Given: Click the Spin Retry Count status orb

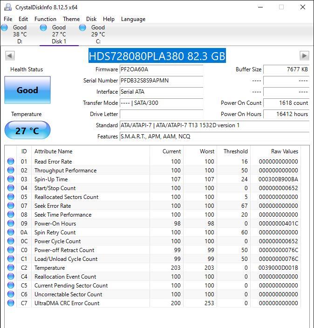Looking at the screenshot, I should click(x=11, y=232).
